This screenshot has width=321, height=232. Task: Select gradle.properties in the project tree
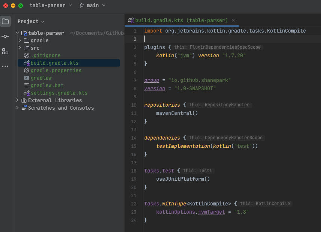(x=56, y=70)
